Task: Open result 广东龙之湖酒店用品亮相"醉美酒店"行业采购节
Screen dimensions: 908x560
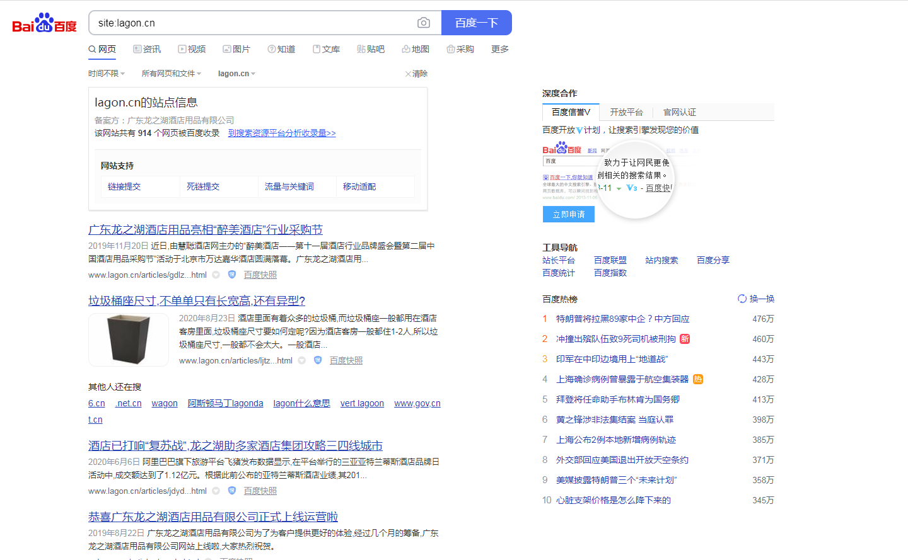Action: point(206,230)
